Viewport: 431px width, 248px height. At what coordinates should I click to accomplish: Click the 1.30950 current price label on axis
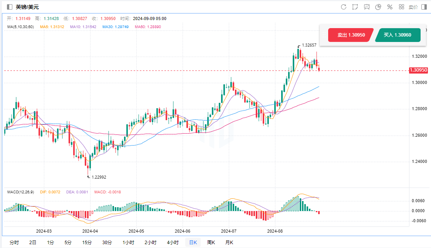pos(418,70)
